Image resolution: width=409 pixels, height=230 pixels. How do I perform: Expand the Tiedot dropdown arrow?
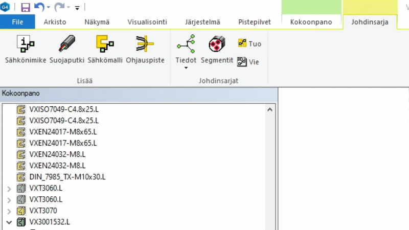click(186, 68)
